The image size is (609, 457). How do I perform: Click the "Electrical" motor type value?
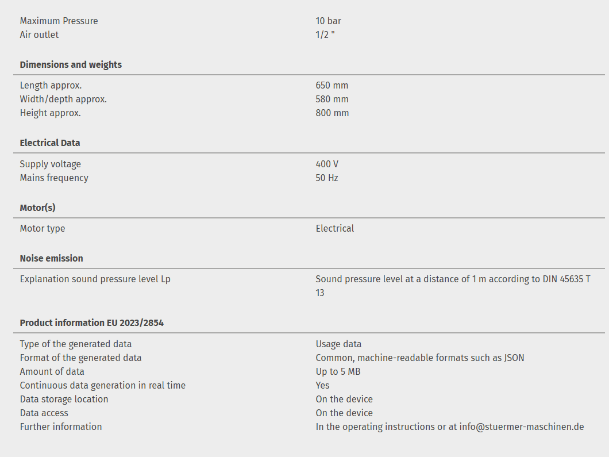[334, 228]
